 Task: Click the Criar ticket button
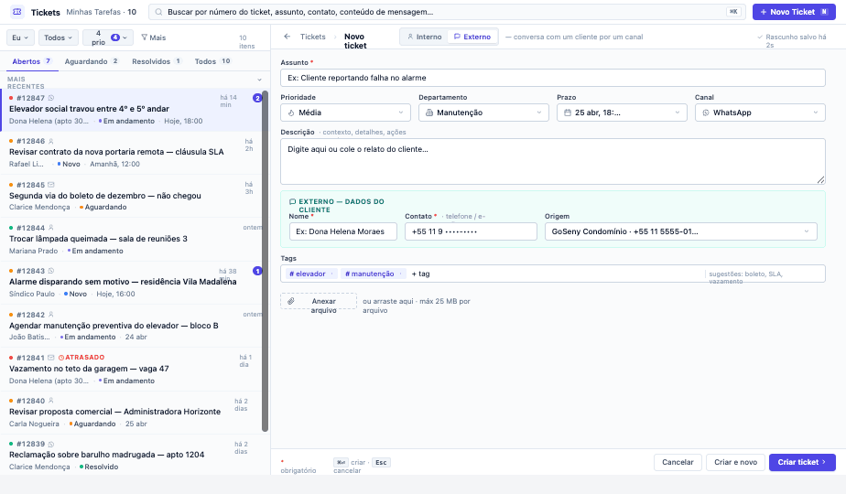coord(802,462)
